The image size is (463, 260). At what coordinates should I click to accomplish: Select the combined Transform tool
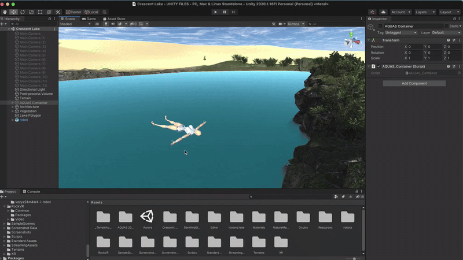[x=49, y=12]
